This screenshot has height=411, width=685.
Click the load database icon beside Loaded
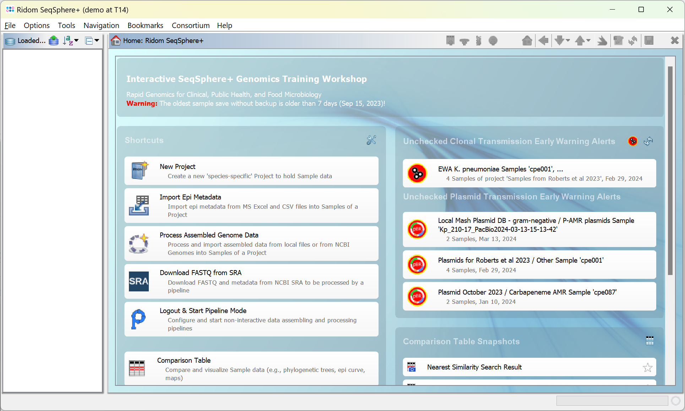(54, 41)
